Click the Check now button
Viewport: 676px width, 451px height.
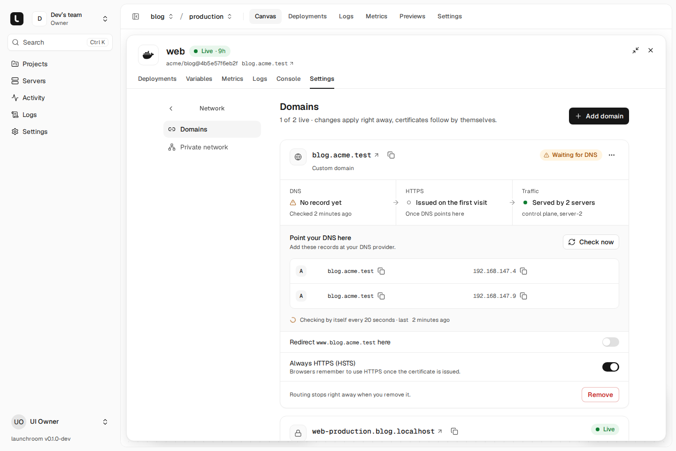tap(591, 242)
